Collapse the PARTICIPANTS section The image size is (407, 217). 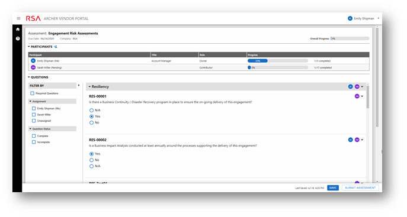29,47
